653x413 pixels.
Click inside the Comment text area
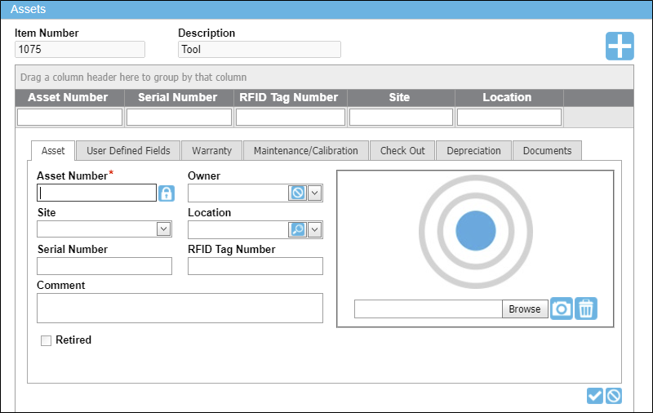point(180,308)
